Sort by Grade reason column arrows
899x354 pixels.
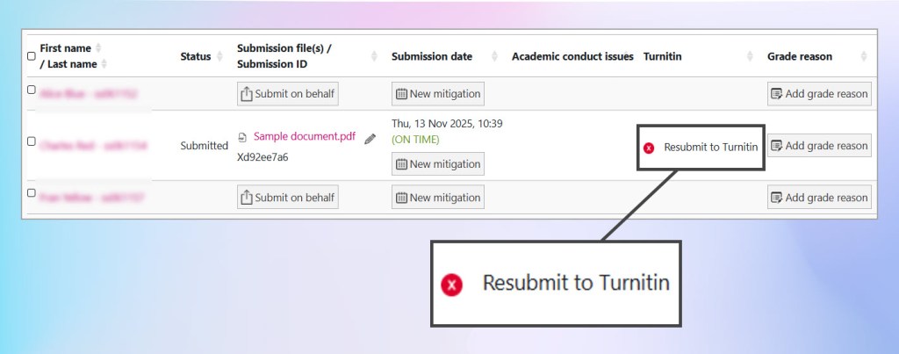click(864, 56)
